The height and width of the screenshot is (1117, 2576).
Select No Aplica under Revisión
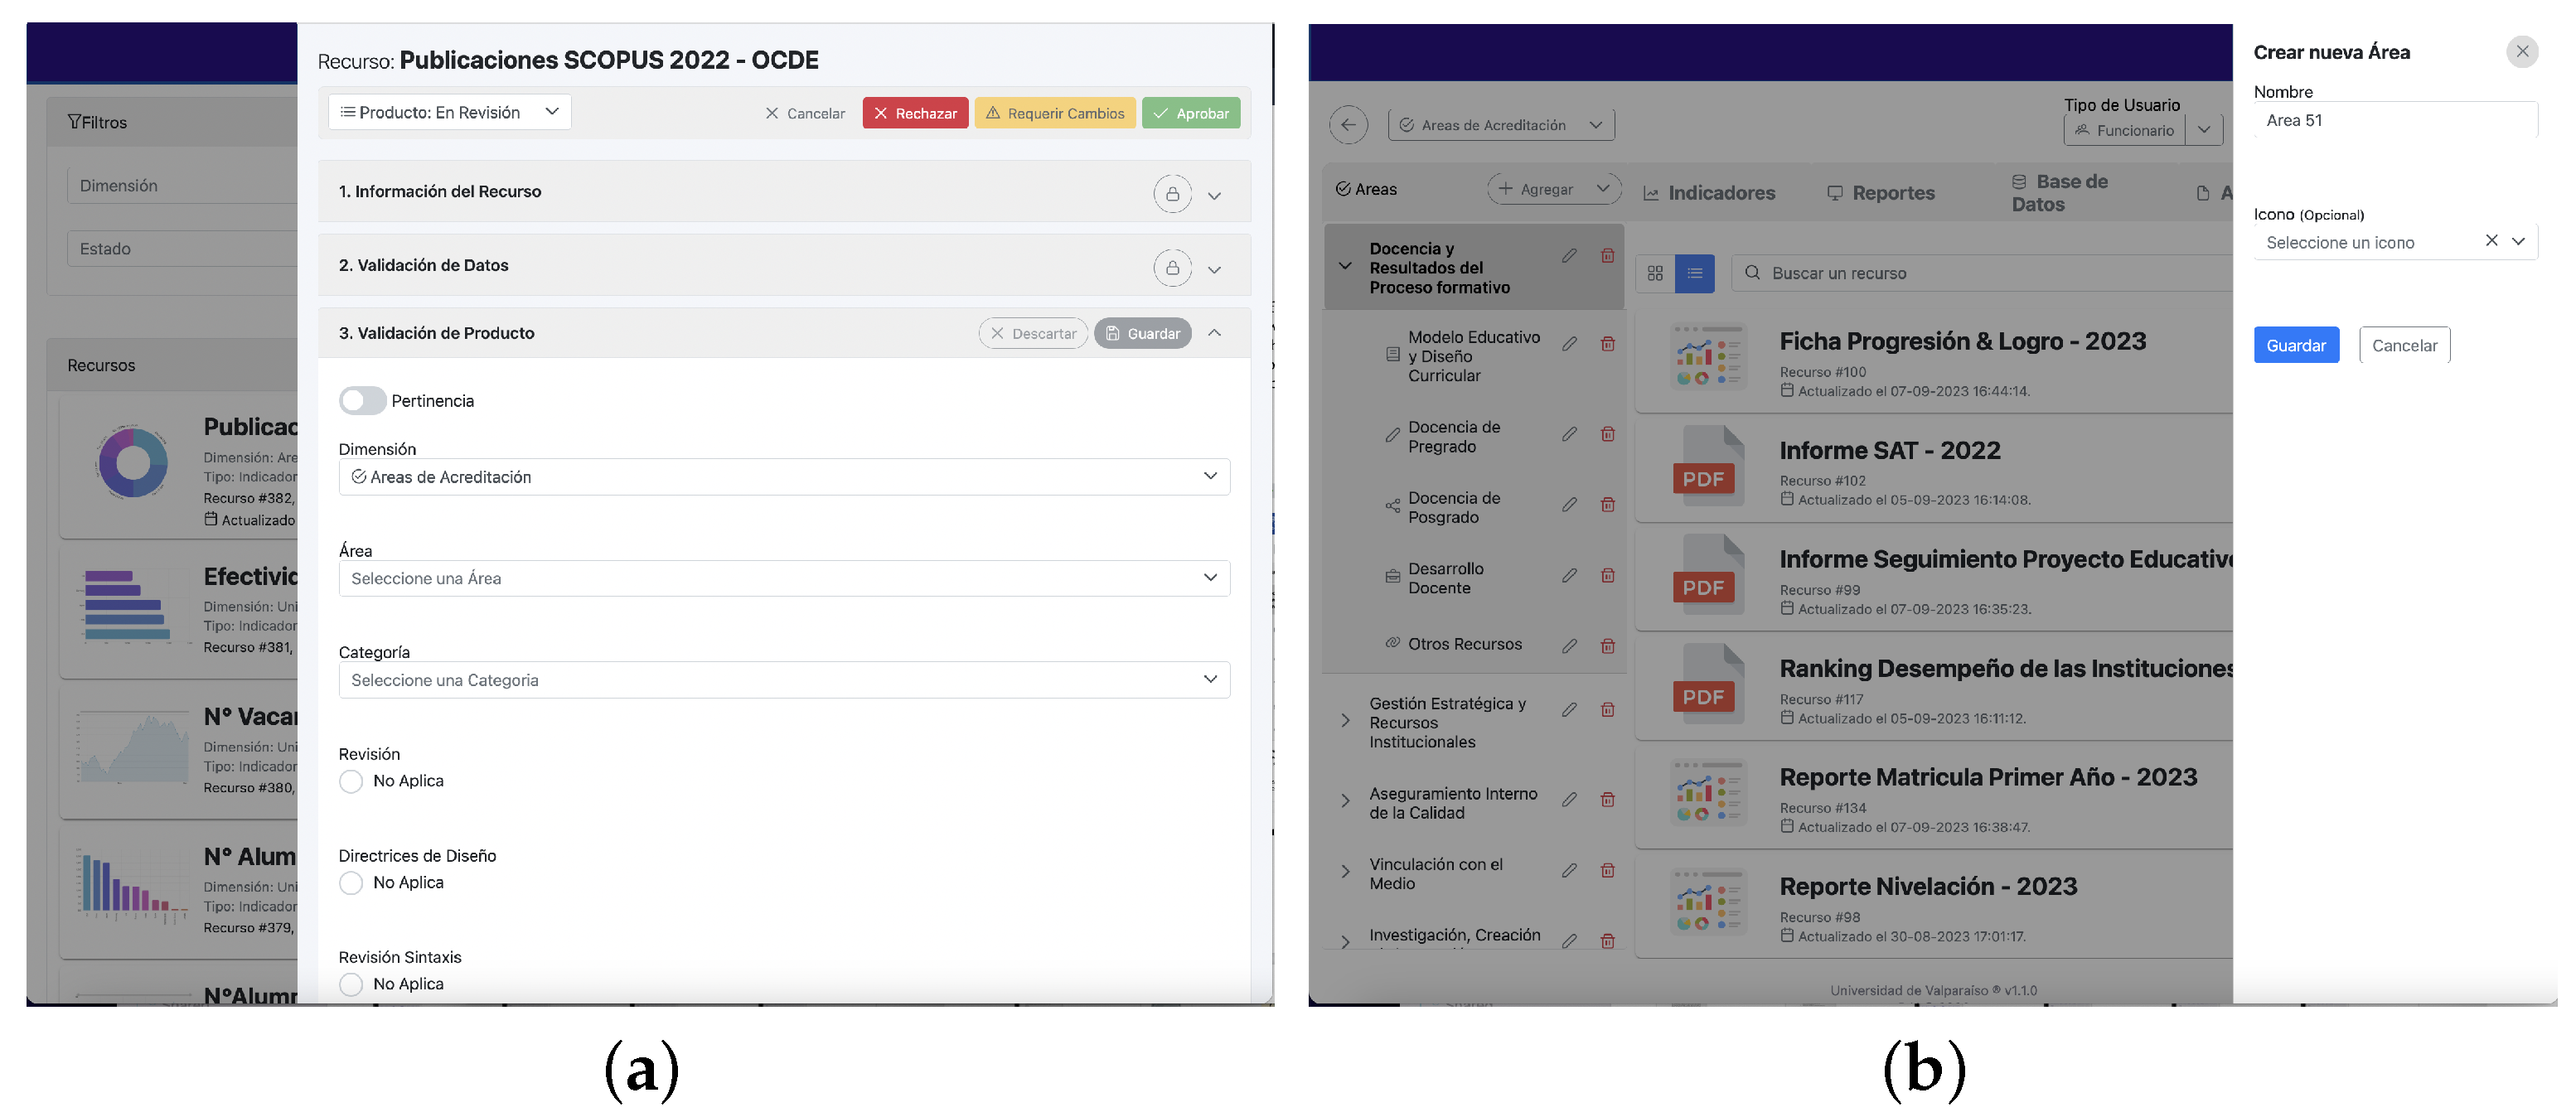pyautogui.click(x=351, y=781)
